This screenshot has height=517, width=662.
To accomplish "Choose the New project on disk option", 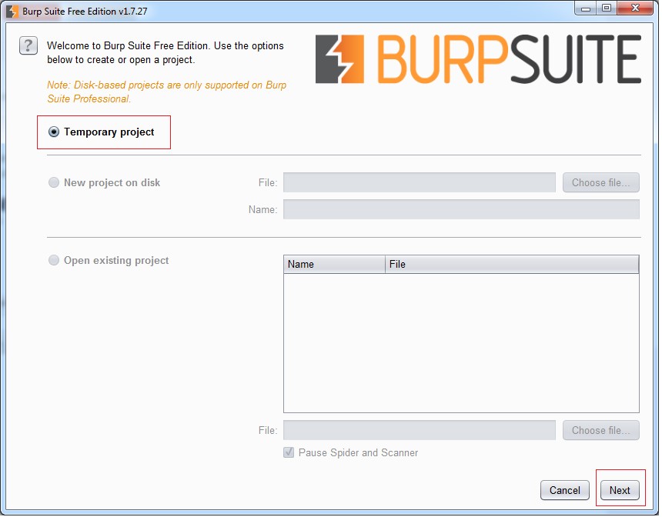I will pos(54,183).
